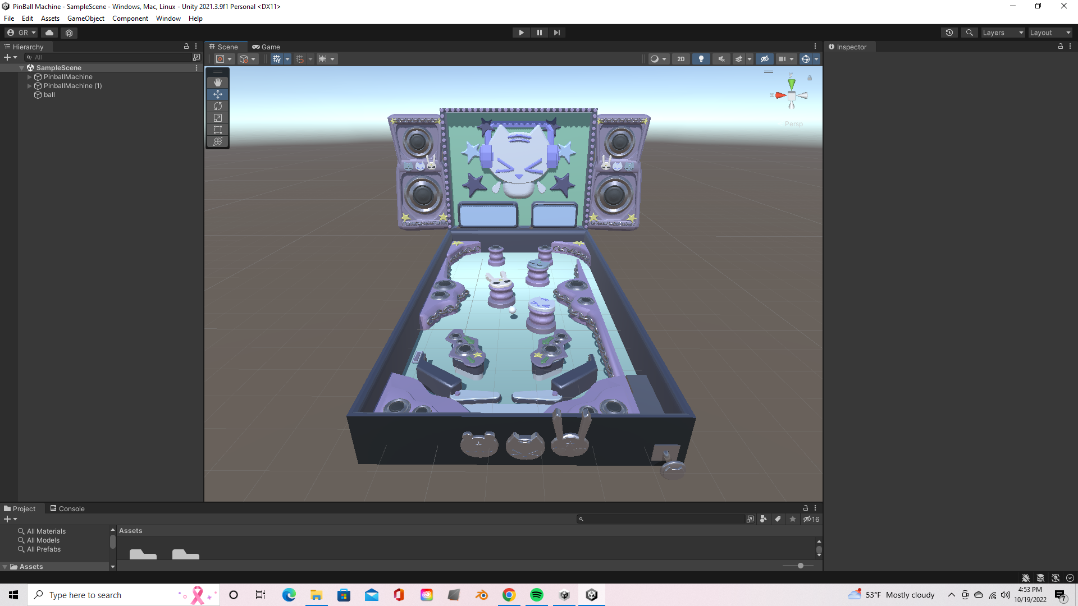The width and height of the screenshot is (1078, 606).
Task: Toggle scene audio mute
Action: tap(721, 59)
